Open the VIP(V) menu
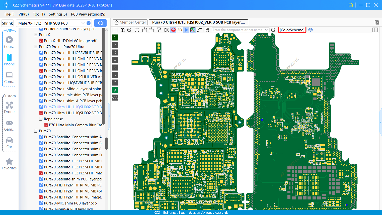This screenshot has width=382, height=215. tap(24, 14)
